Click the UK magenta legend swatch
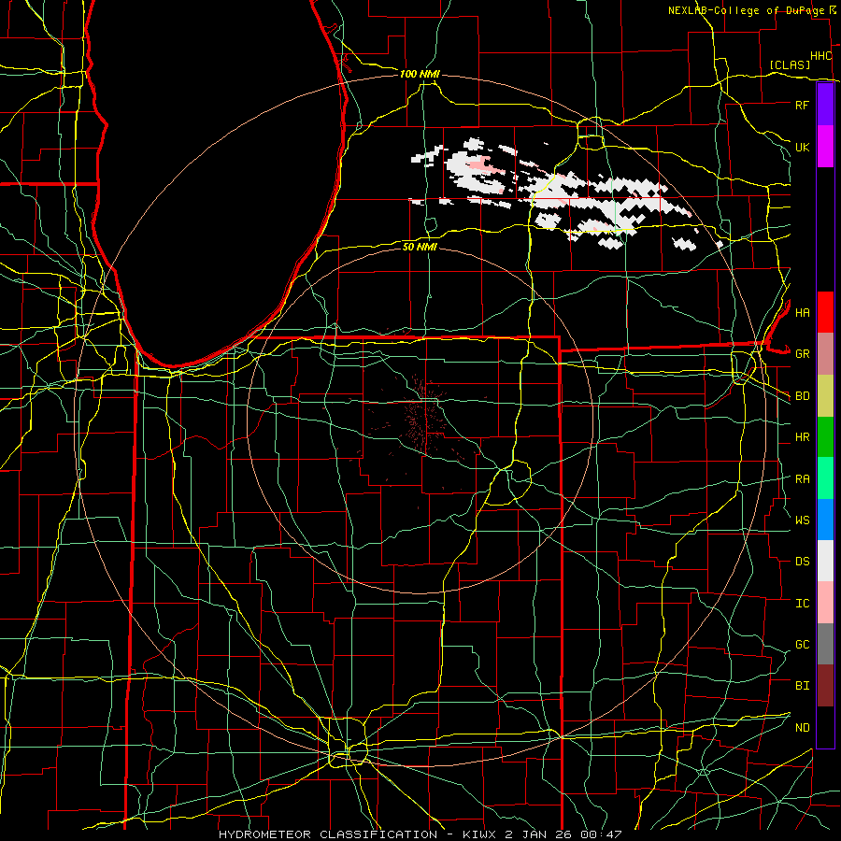The height and width of the screenshot is (841, 841). (825, 147)
